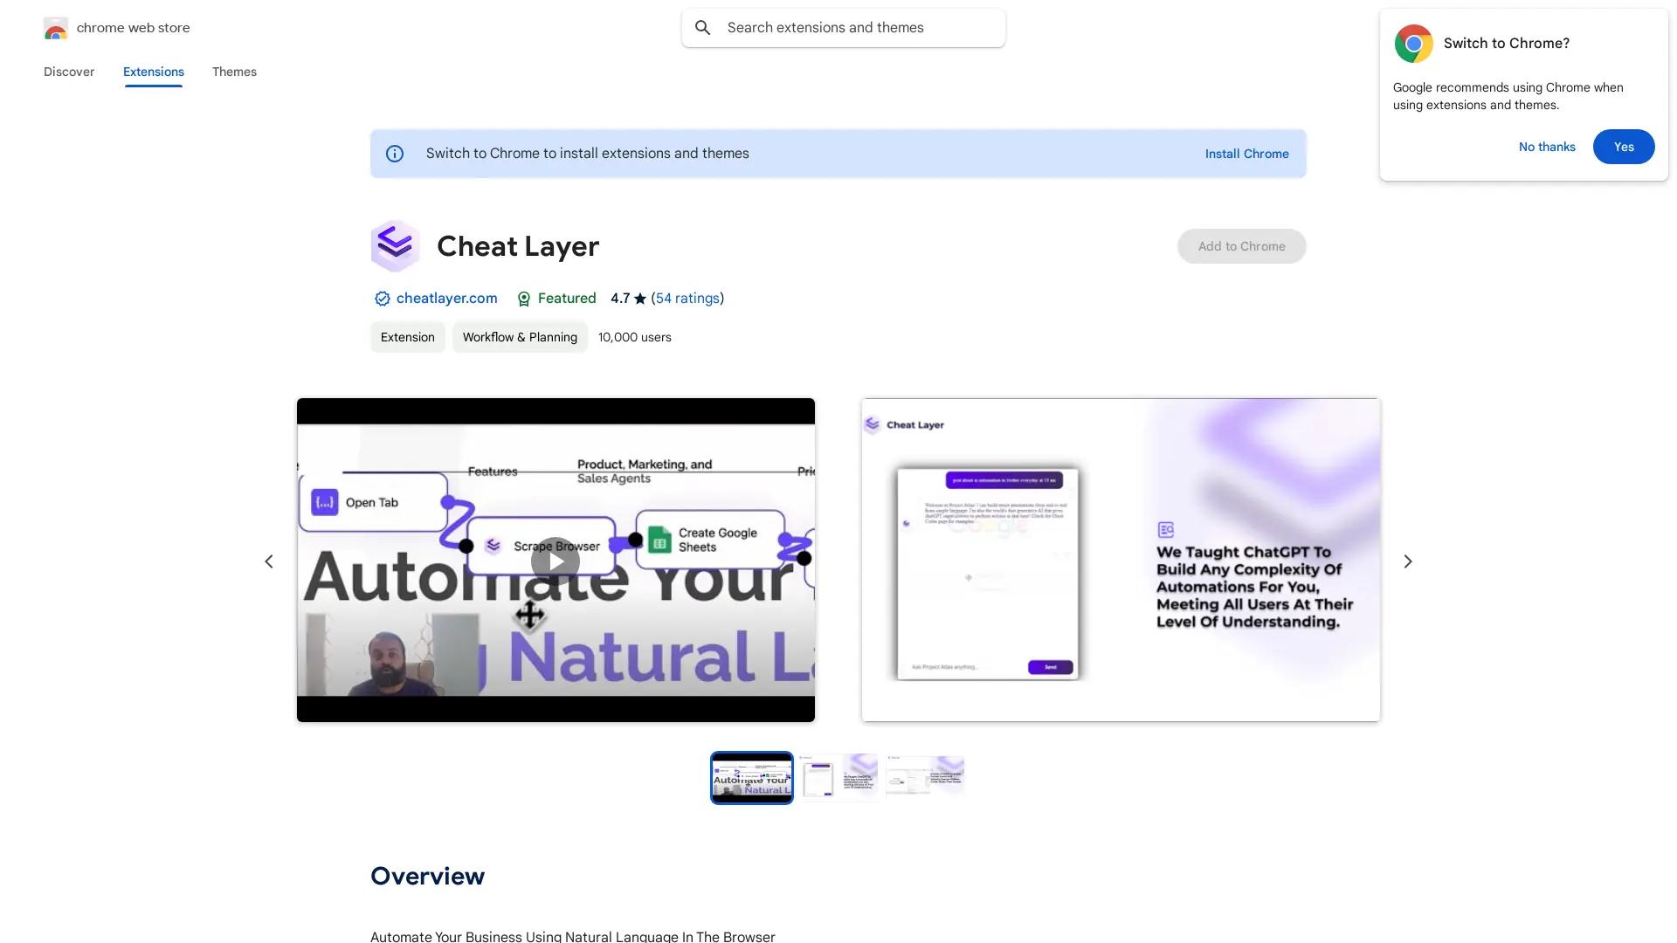Click the Workflow & Planning category chip

coord(520,337)
